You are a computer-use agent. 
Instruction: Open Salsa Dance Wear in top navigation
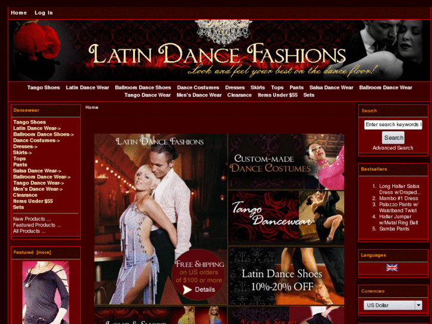[331, 87]
